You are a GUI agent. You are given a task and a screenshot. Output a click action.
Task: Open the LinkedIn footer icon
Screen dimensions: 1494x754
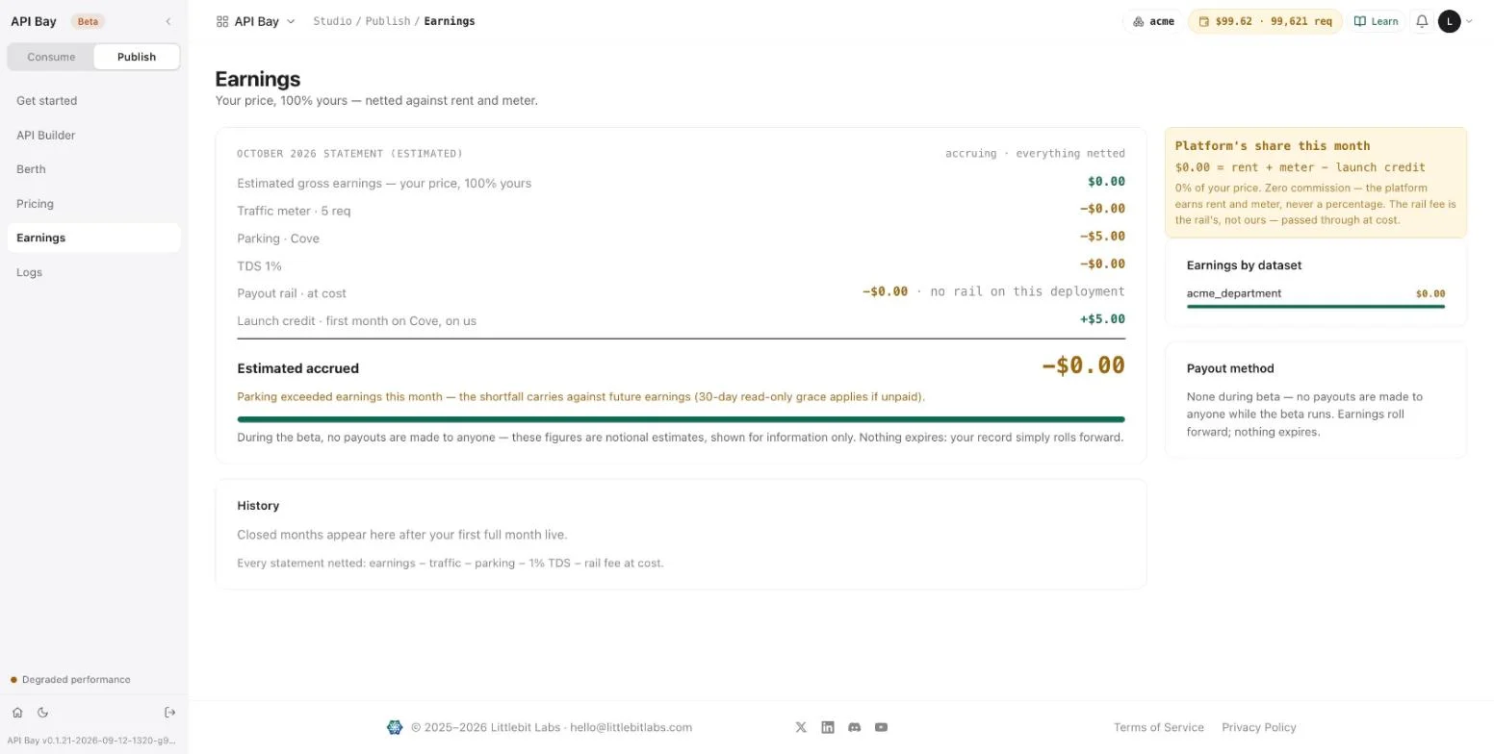click(x=828, y=727)
